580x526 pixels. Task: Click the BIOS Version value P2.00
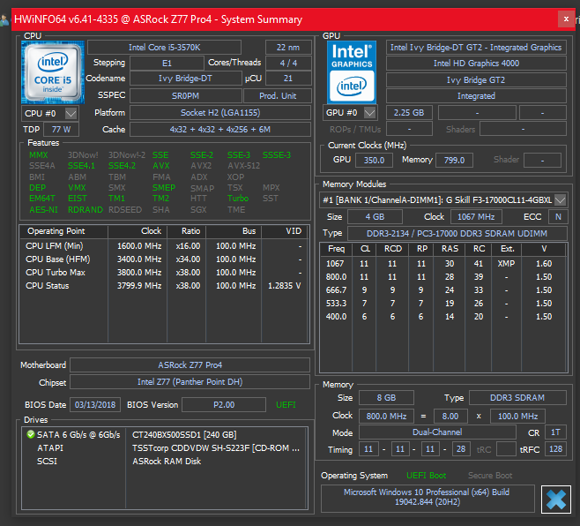click(x=224, y=404)
